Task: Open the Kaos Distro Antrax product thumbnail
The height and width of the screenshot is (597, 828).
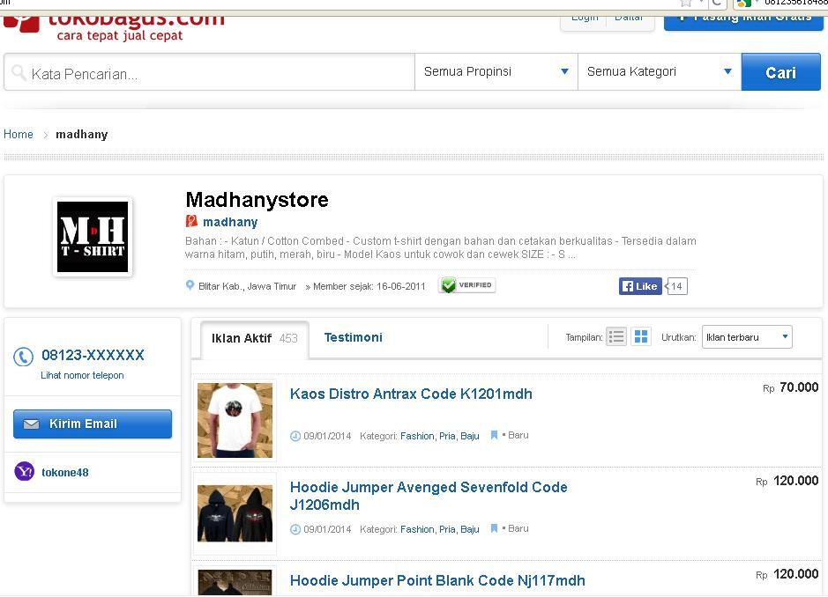Action: coord(235,420)
